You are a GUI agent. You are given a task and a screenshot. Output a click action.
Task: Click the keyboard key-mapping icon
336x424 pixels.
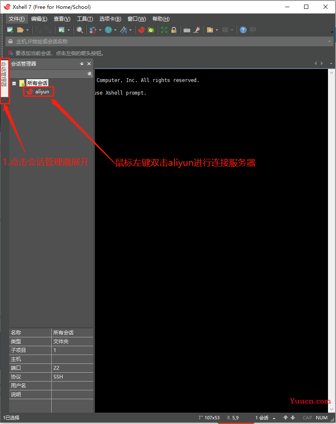[x=187, y=30]
